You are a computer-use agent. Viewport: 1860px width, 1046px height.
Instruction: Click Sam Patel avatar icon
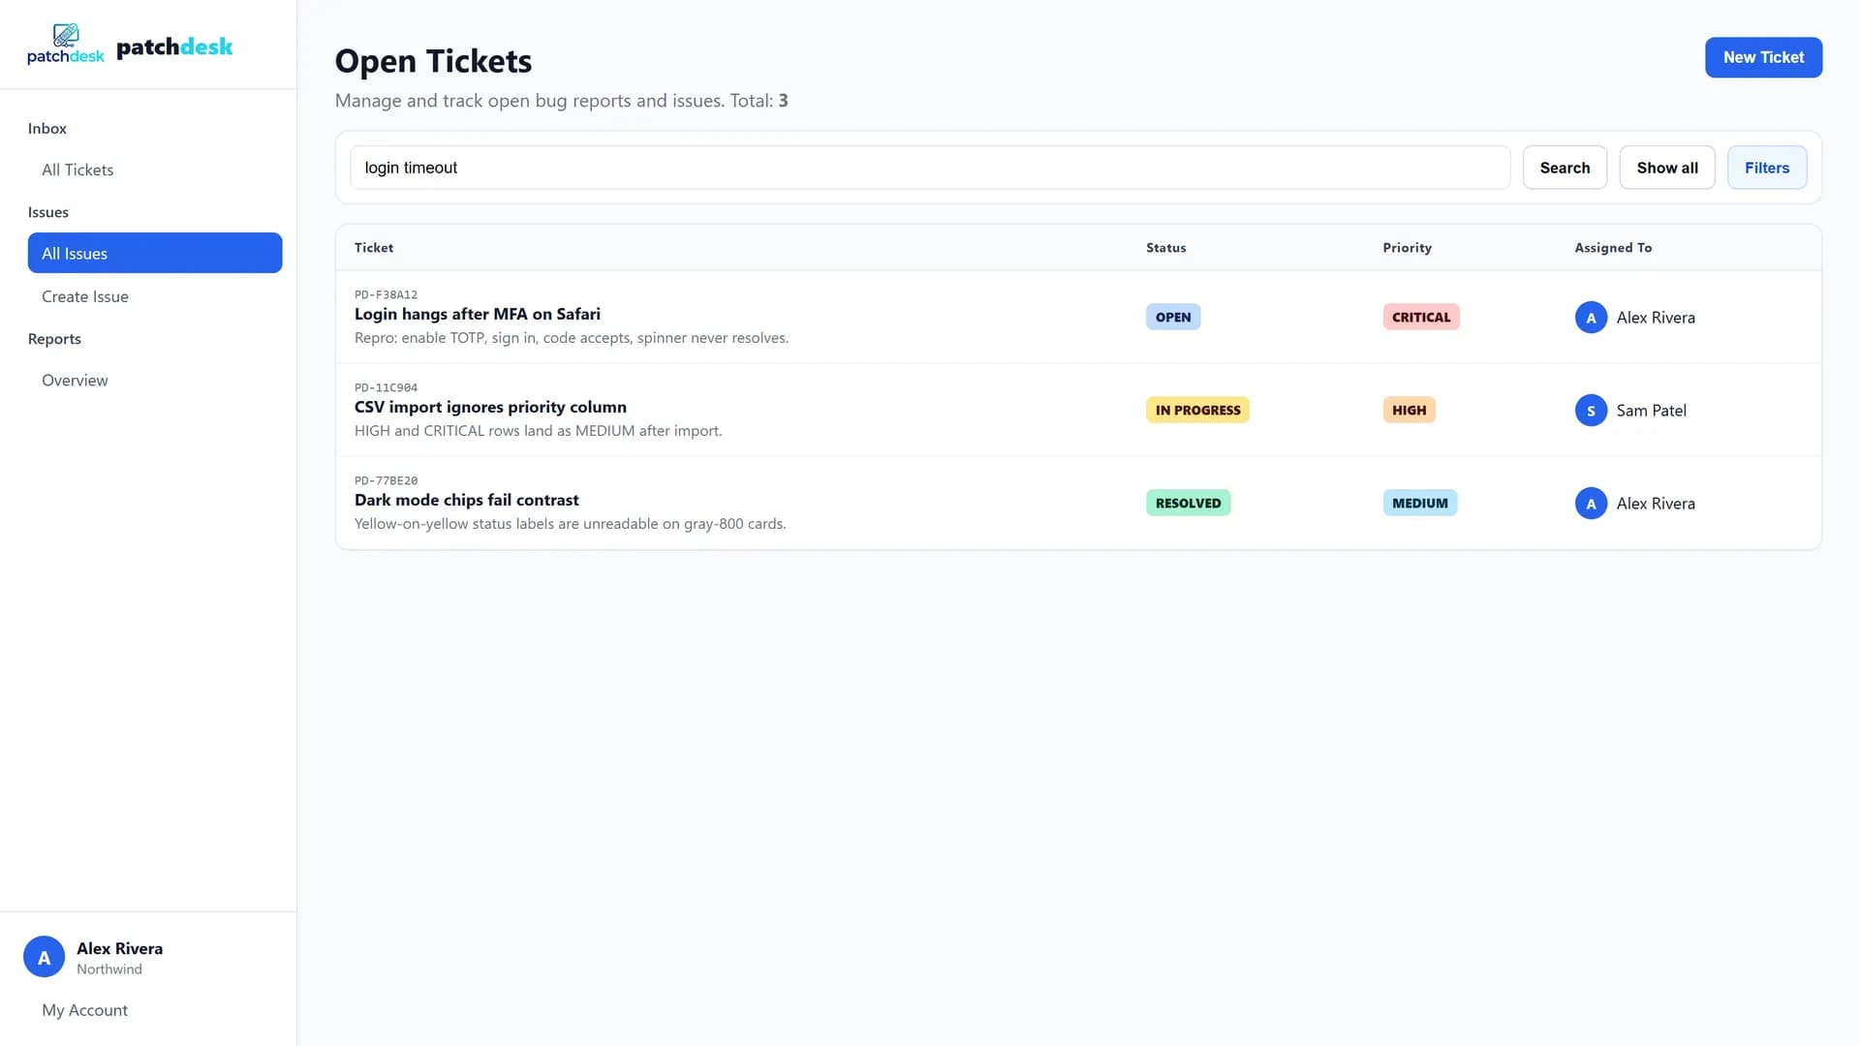1591,411
